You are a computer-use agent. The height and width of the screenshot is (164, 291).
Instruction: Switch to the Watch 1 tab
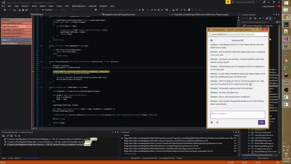tap(18, 158)
